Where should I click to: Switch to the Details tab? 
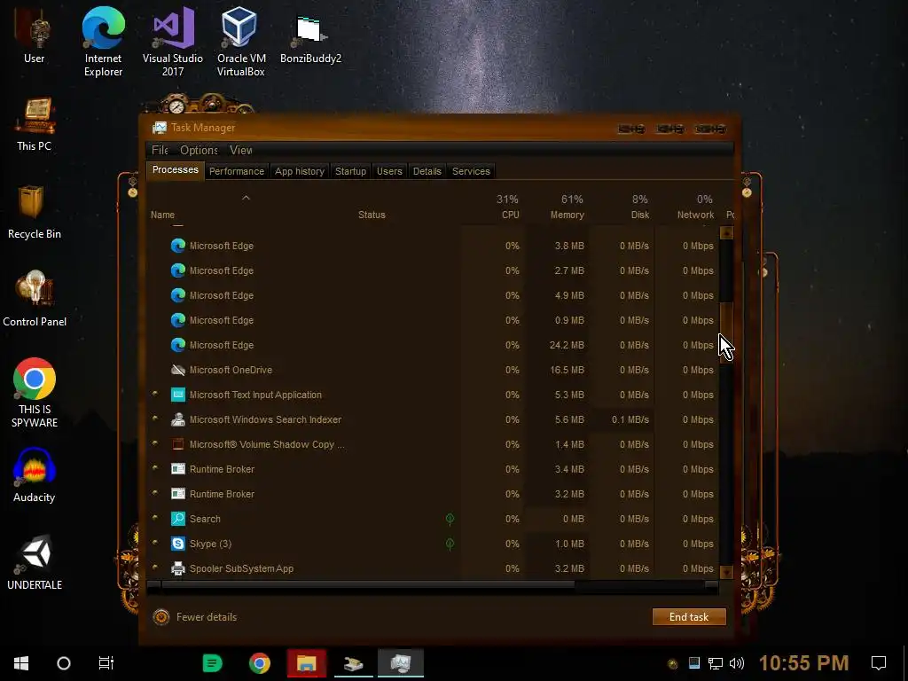coord(427,171)
